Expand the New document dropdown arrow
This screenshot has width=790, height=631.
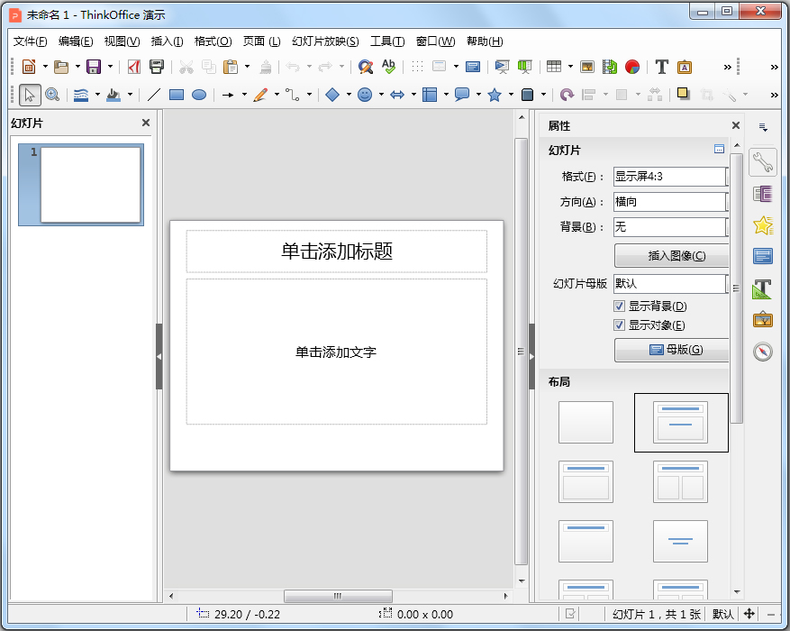45,67
